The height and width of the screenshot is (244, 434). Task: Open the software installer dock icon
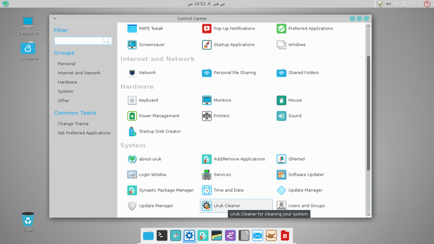[x=203, y=236]
